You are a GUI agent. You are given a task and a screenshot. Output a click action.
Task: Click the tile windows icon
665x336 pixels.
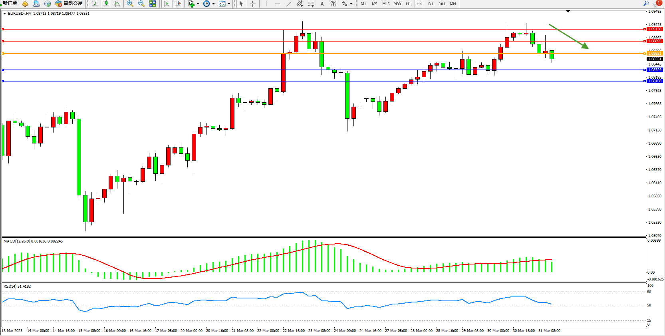[153, 4]
